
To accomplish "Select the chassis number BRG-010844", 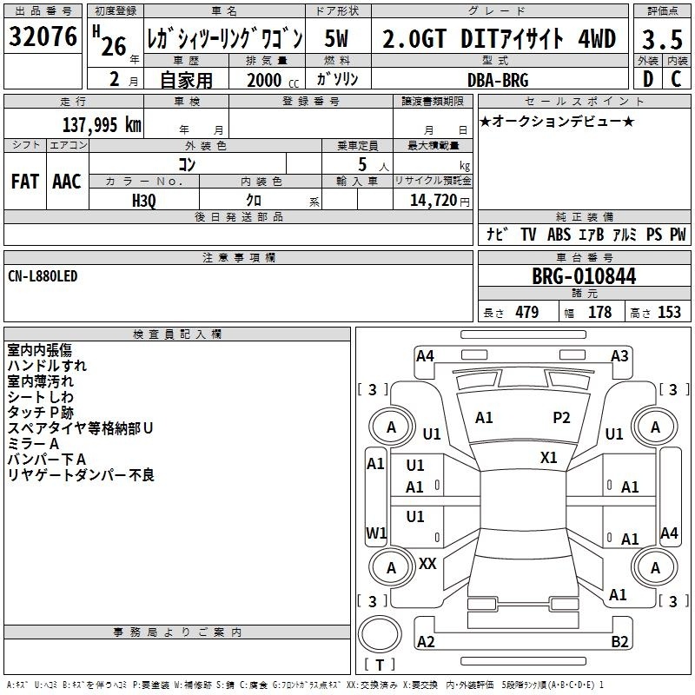I will coord(584,277).
